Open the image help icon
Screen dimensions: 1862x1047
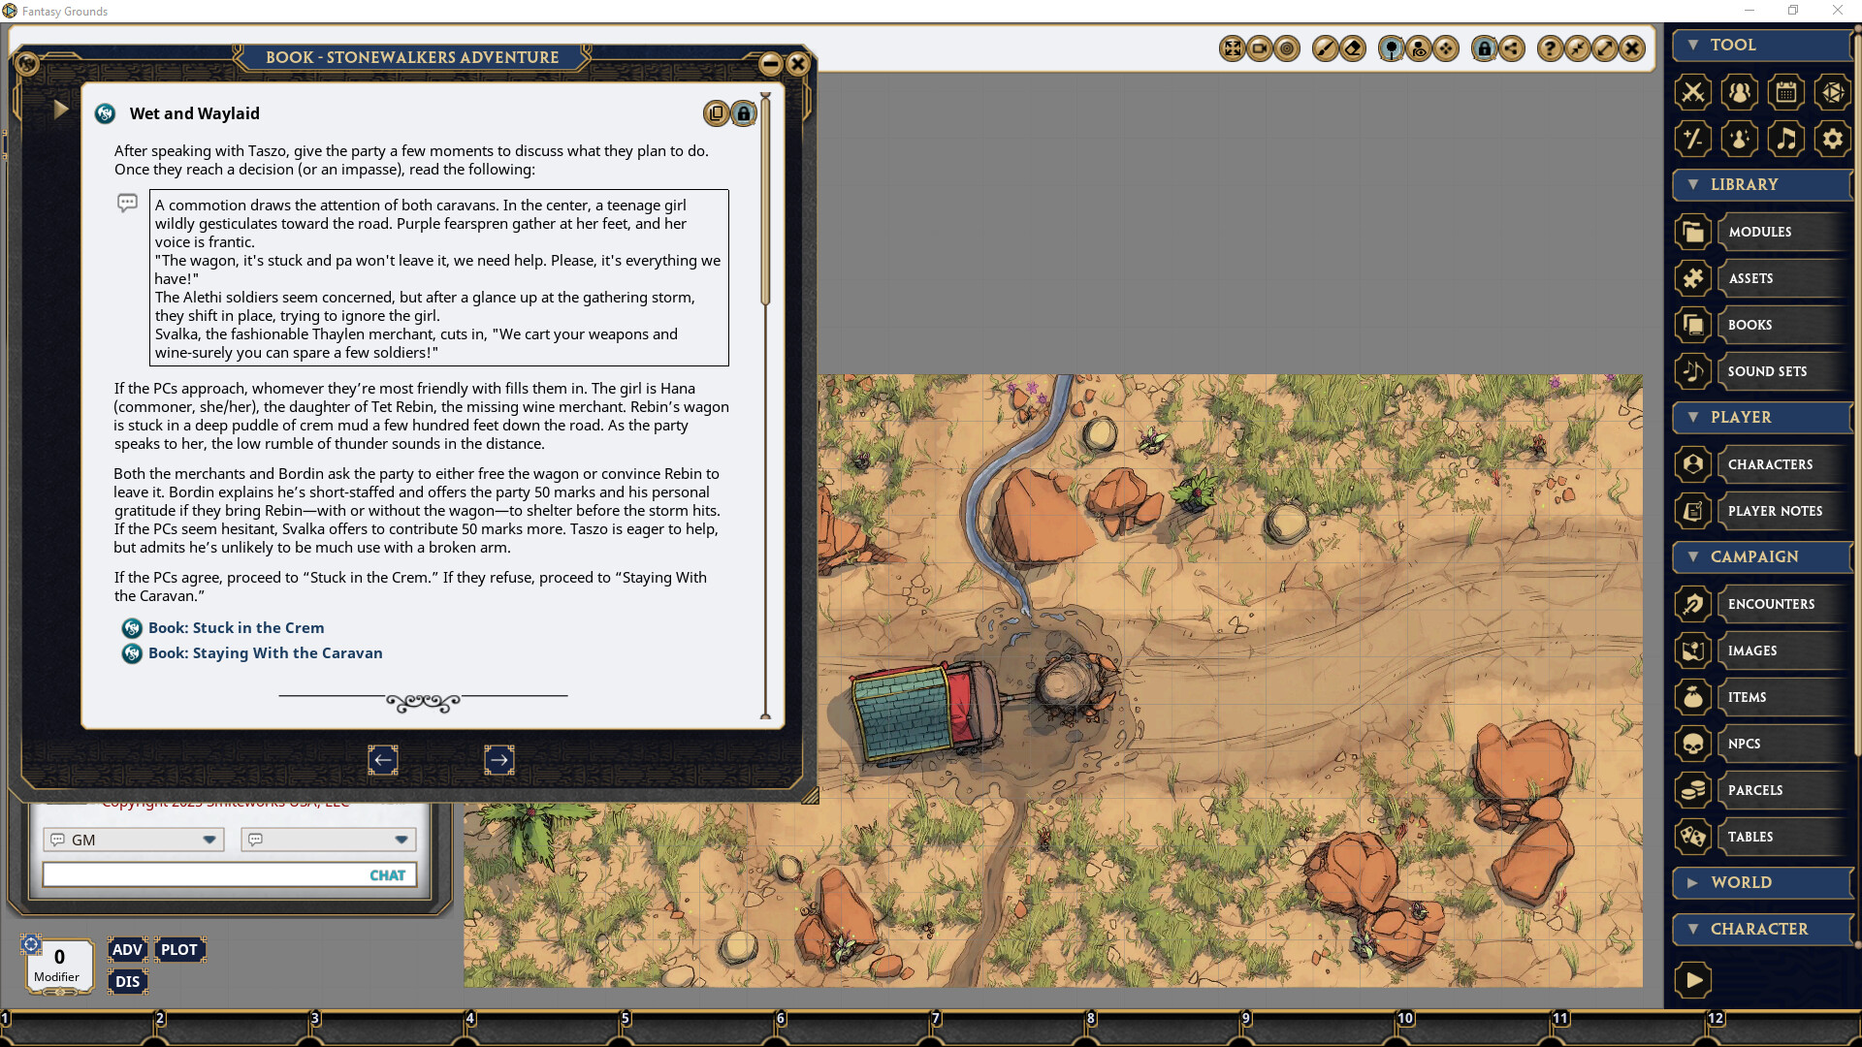coord(1550,48)
